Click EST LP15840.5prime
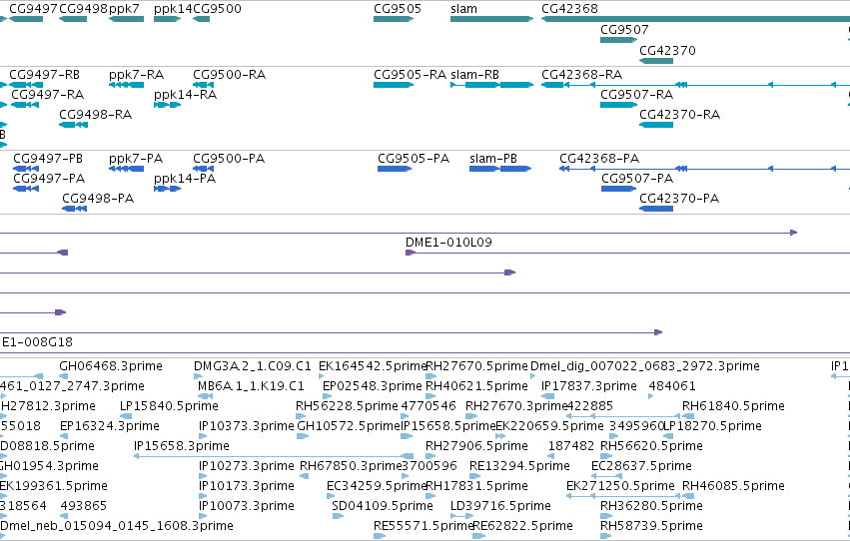The width and height of the screenshot is (850, 541). tap(126, 416)
